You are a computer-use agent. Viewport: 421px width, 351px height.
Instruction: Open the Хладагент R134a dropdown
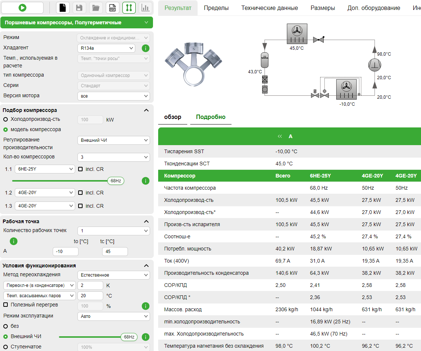(x=106, y=48)
